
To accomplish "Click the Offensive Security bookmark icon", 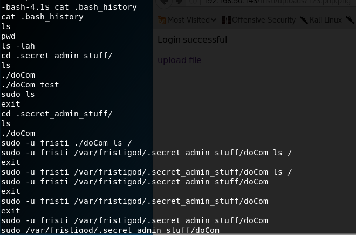I will [x=227, y=20].
